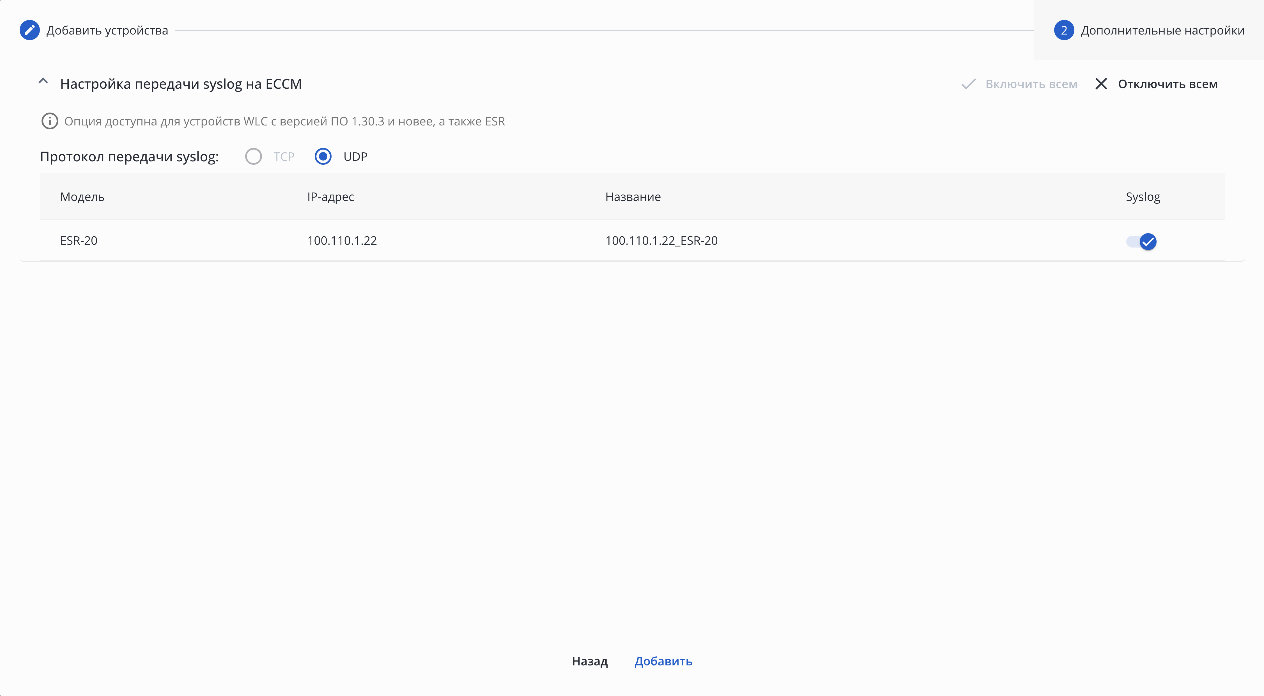This screenshot has width=1264, height=696.
Task: Click the IP-адрес column header
Action: (x=330, y=197)
